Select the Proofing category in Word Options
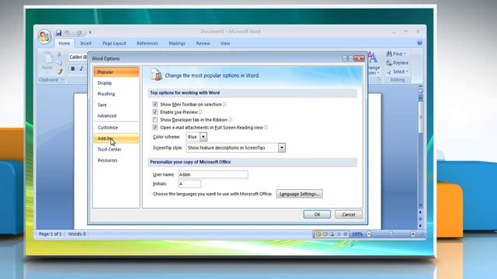This screenshot has height=279, width=497. (116, 94)
